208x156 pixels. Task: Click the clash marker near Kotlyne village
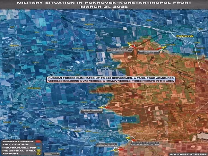point(132,46)
